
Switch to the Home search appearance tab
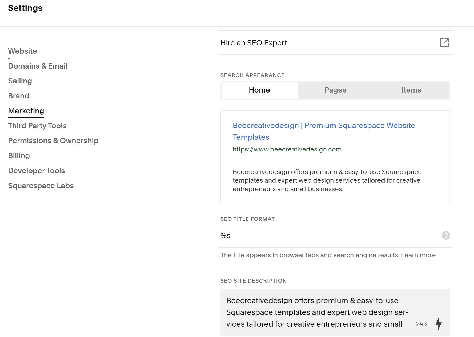coord(259,90)
